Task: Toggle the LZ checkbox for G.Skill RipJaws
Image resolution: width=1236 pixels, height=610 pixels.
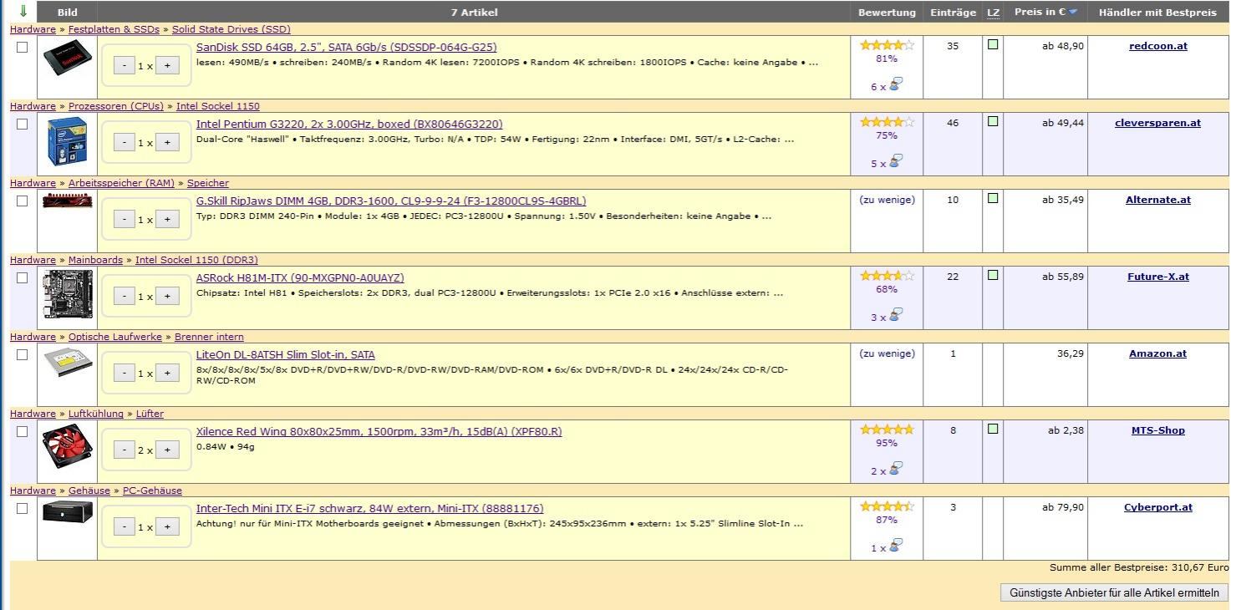Action: pos(993,198)
